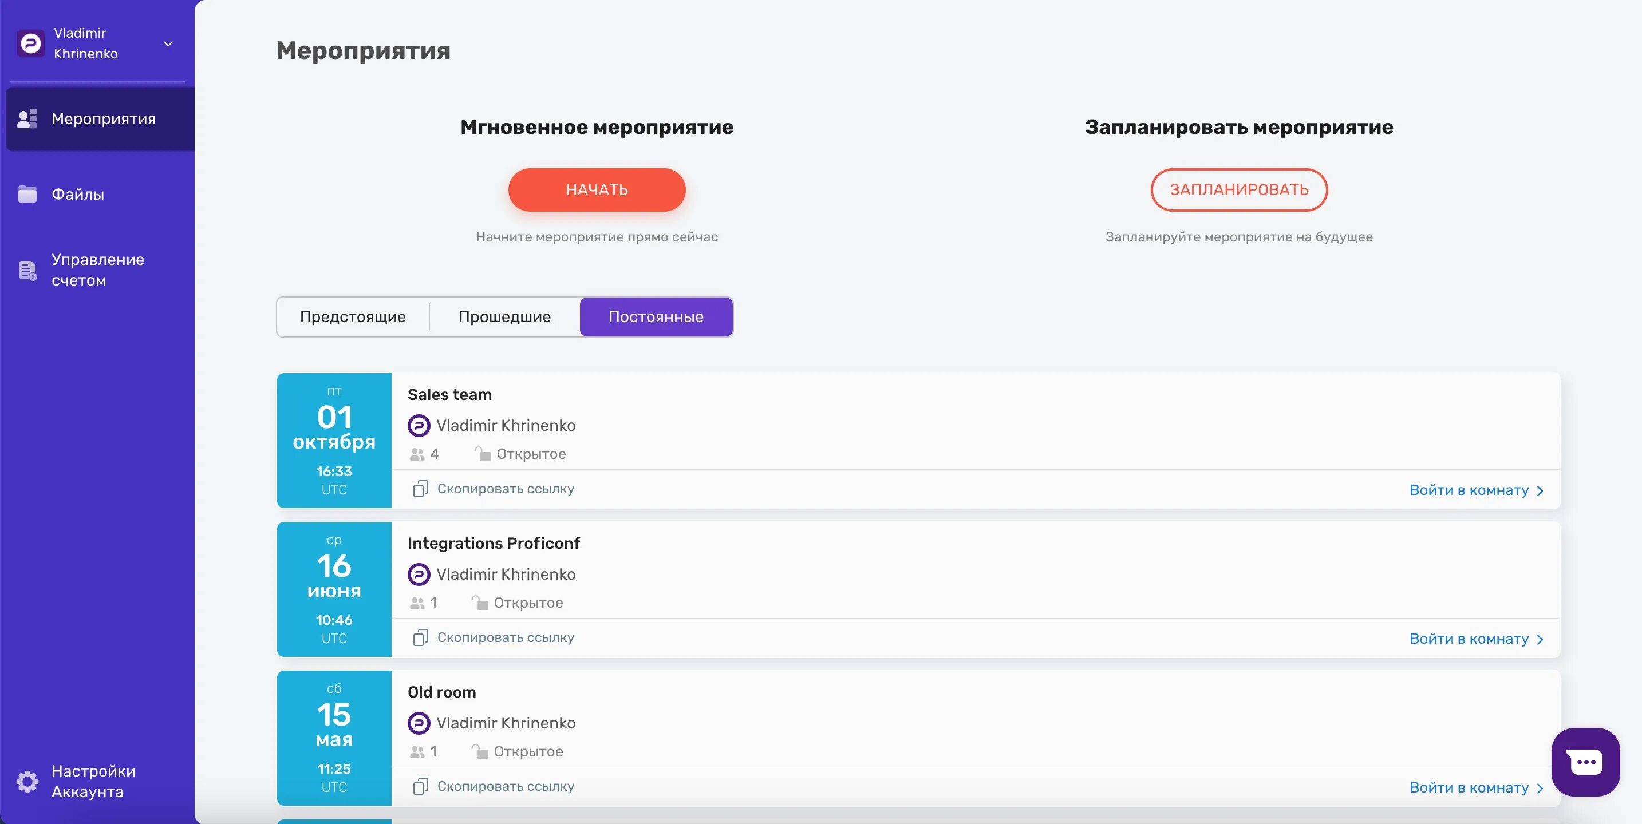Click the open lock icon for Sales team
Viewport: 1642px width, 824px height.
[483, 454]
